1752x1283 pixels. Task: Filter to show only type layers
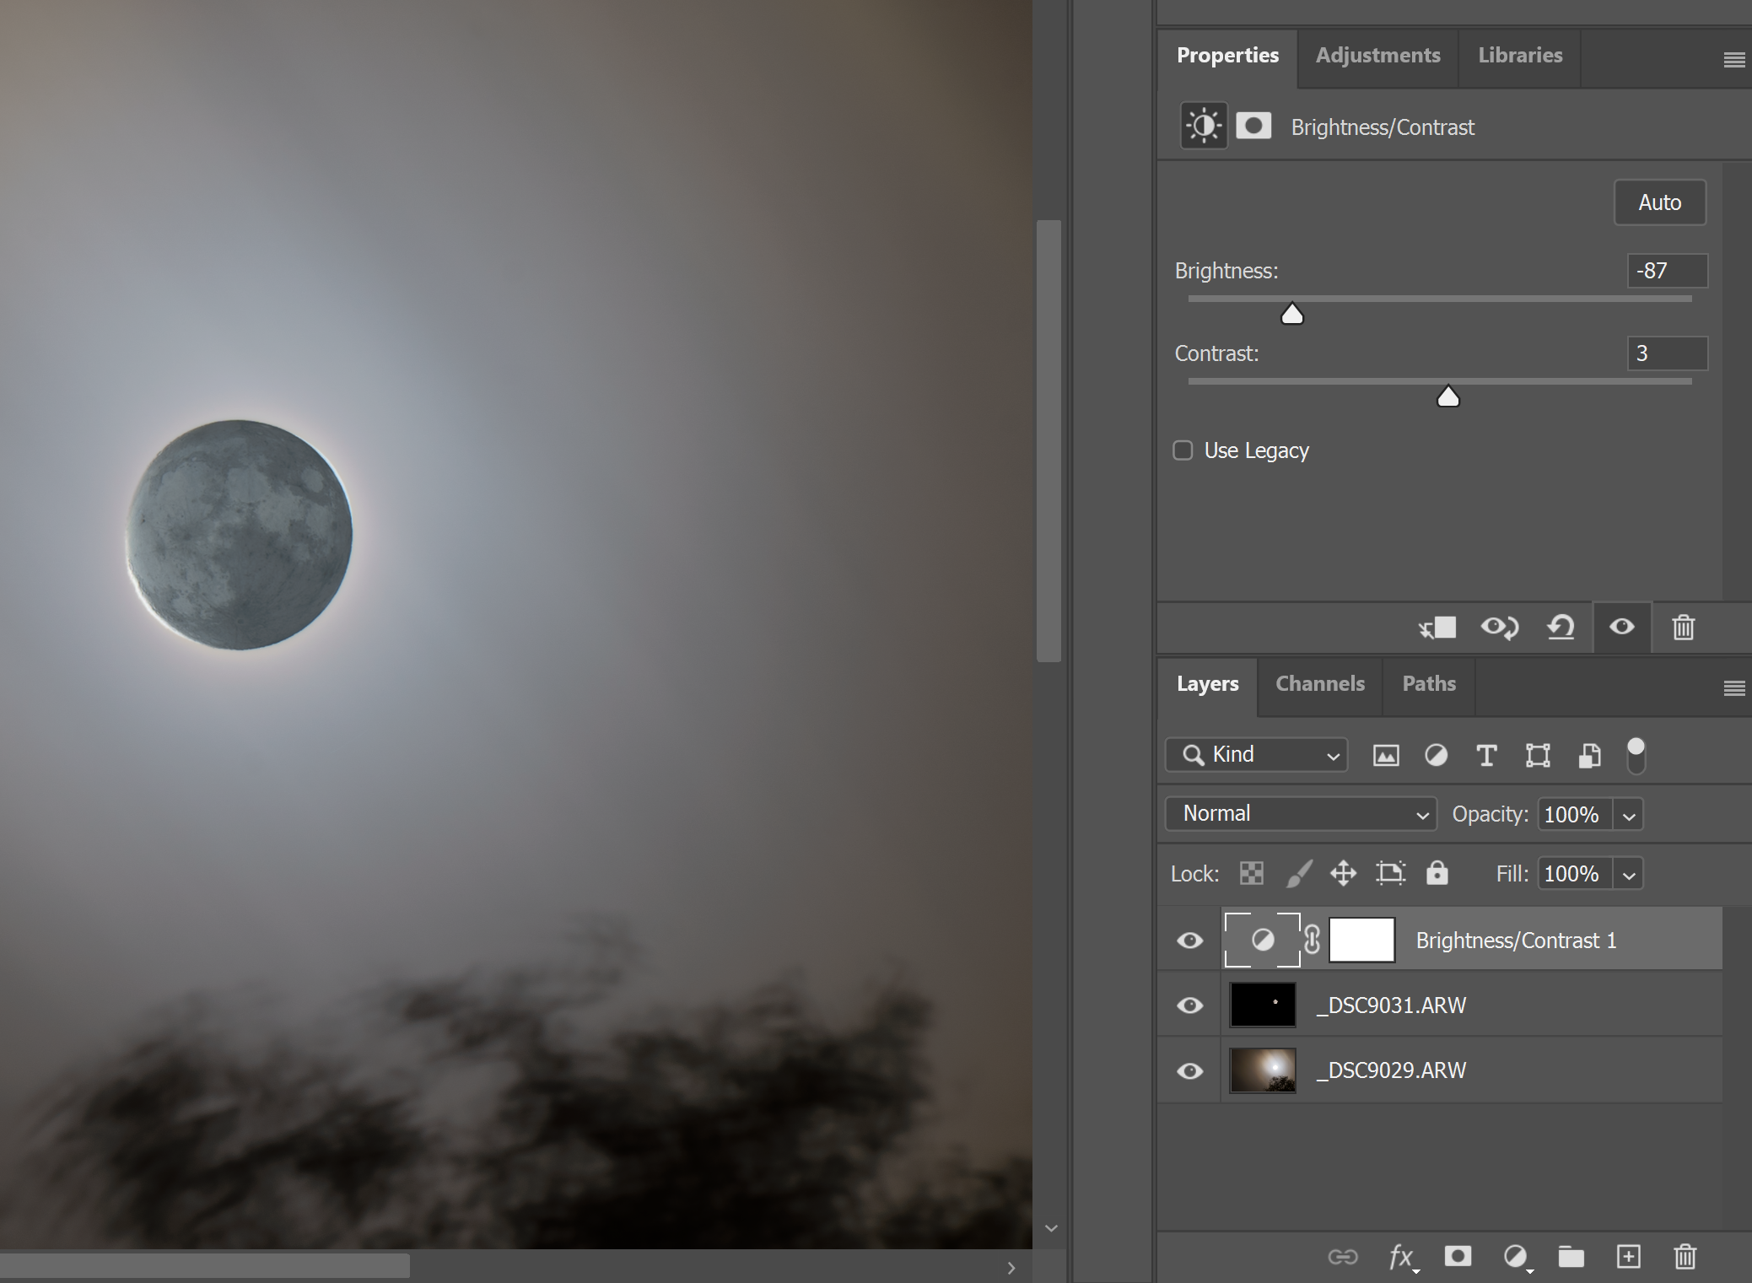1486,755
